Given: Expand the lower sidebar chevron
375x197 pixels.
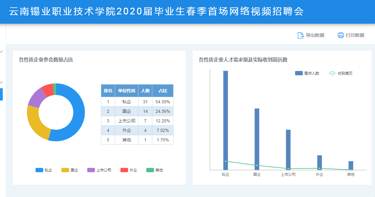Looking at the screenshot, I should click(x=2, y=82).
